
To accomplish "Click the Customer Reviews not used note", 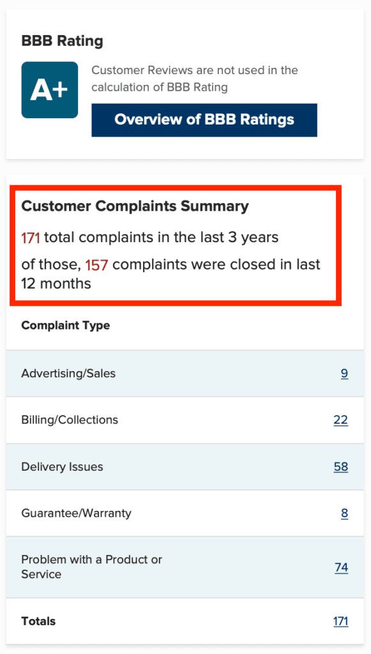I will click(x=195, y=79).
